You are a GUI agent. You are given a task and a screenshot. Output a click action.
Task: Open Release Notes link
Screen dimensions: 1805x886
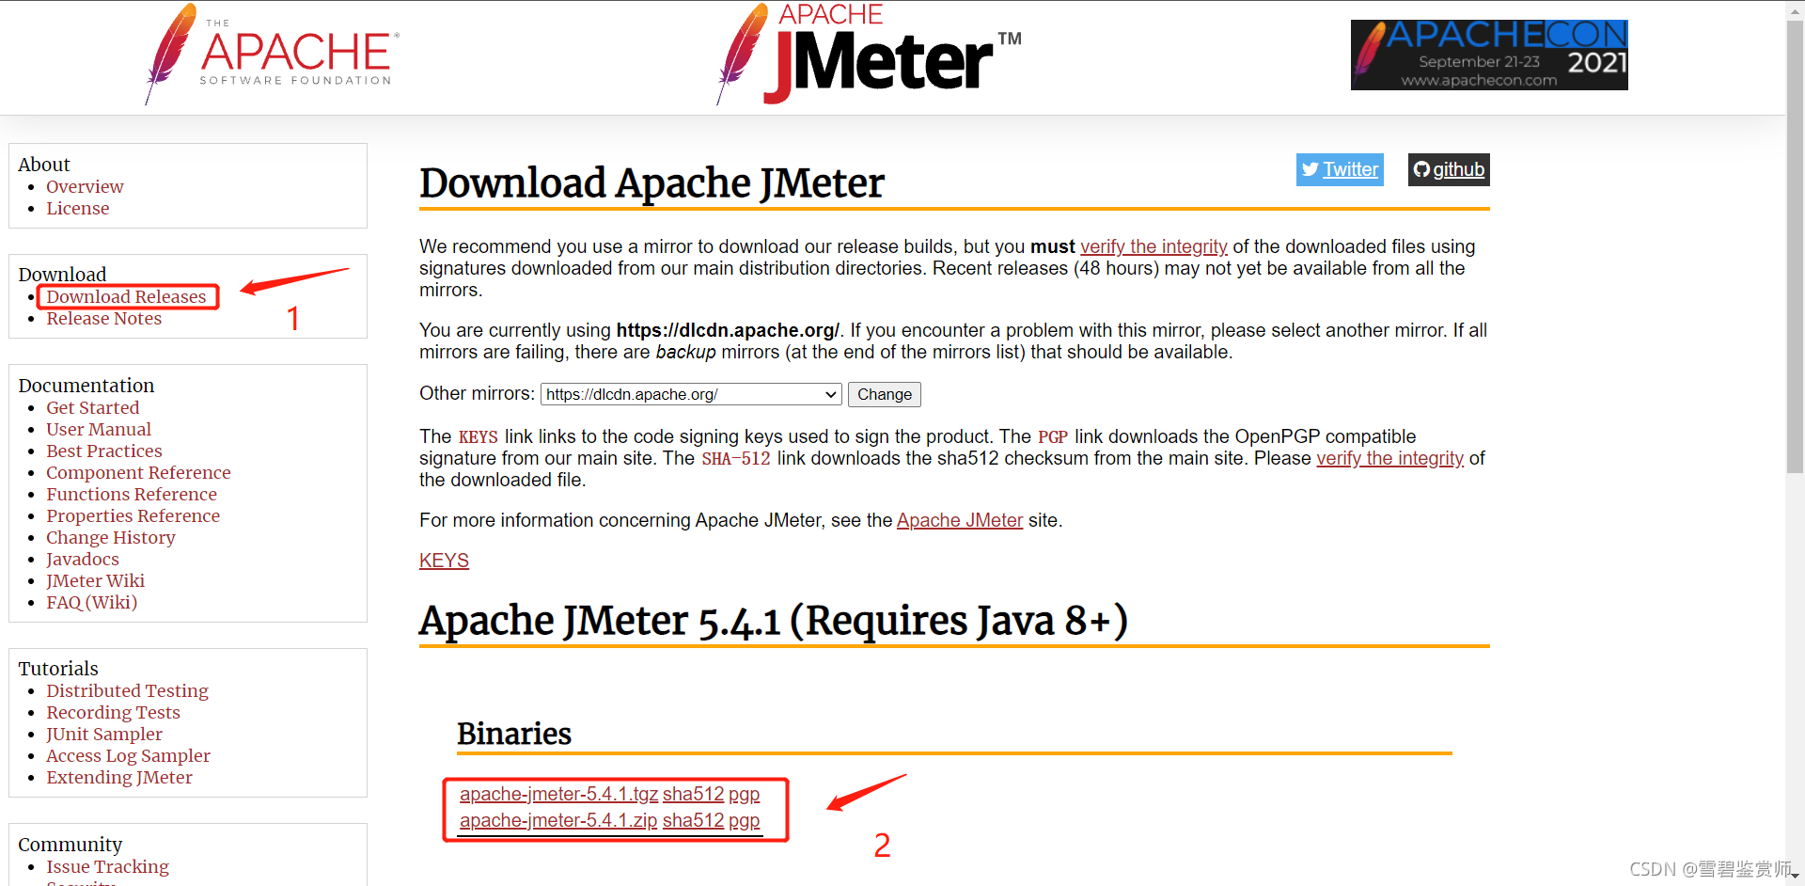coord(104,318)
